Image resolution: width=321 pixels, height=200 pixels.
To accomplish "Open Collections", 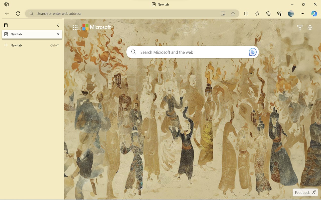I will [268, 13].
